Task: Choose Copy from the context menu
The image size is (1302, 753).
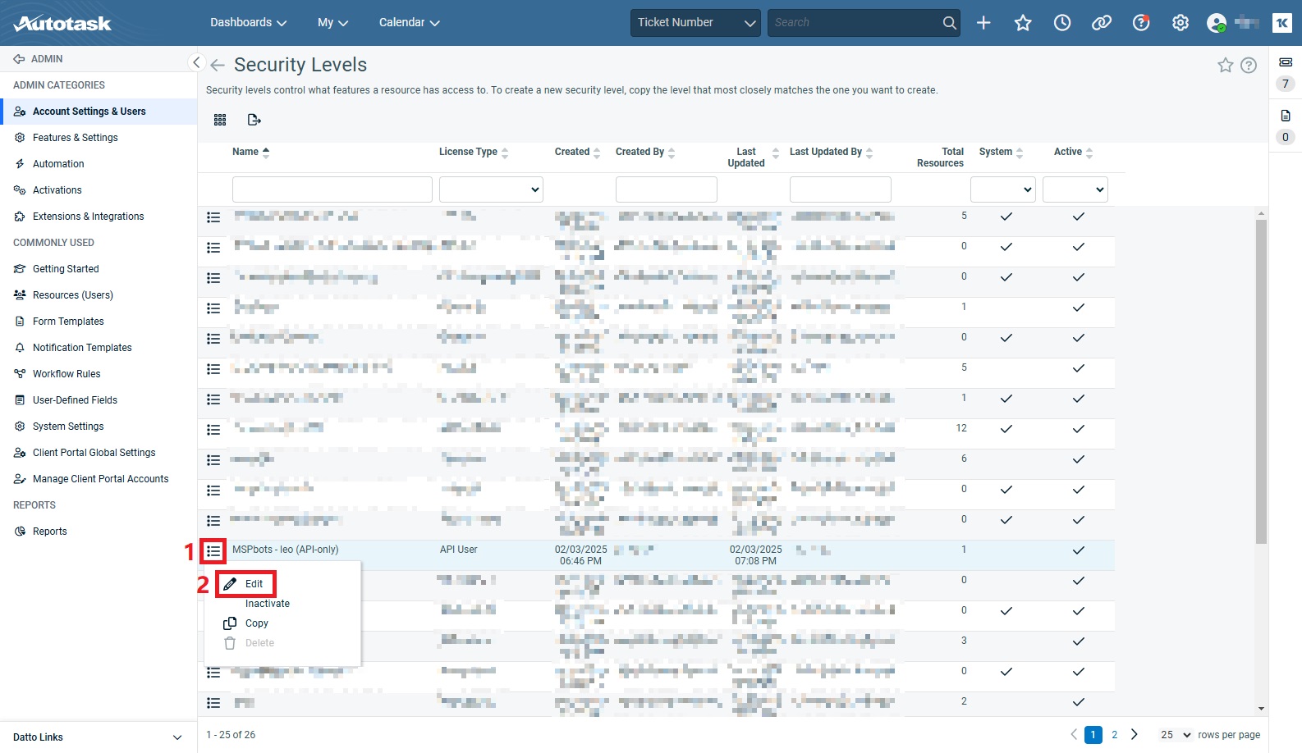Action: 256,623
